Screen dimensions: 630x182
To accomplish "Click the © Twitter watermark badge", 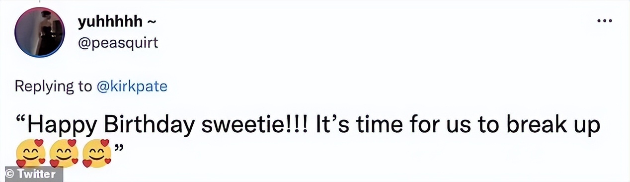I will [31, 175].
